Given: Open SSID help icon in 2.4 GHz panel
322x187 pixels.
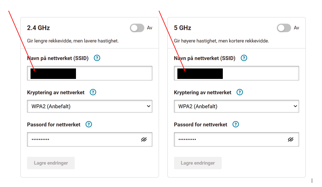Looking at the screenshot, I should click(97, 58).
